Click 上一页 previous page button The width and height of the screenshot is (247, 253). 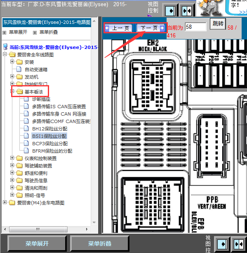tap(118, 28)
